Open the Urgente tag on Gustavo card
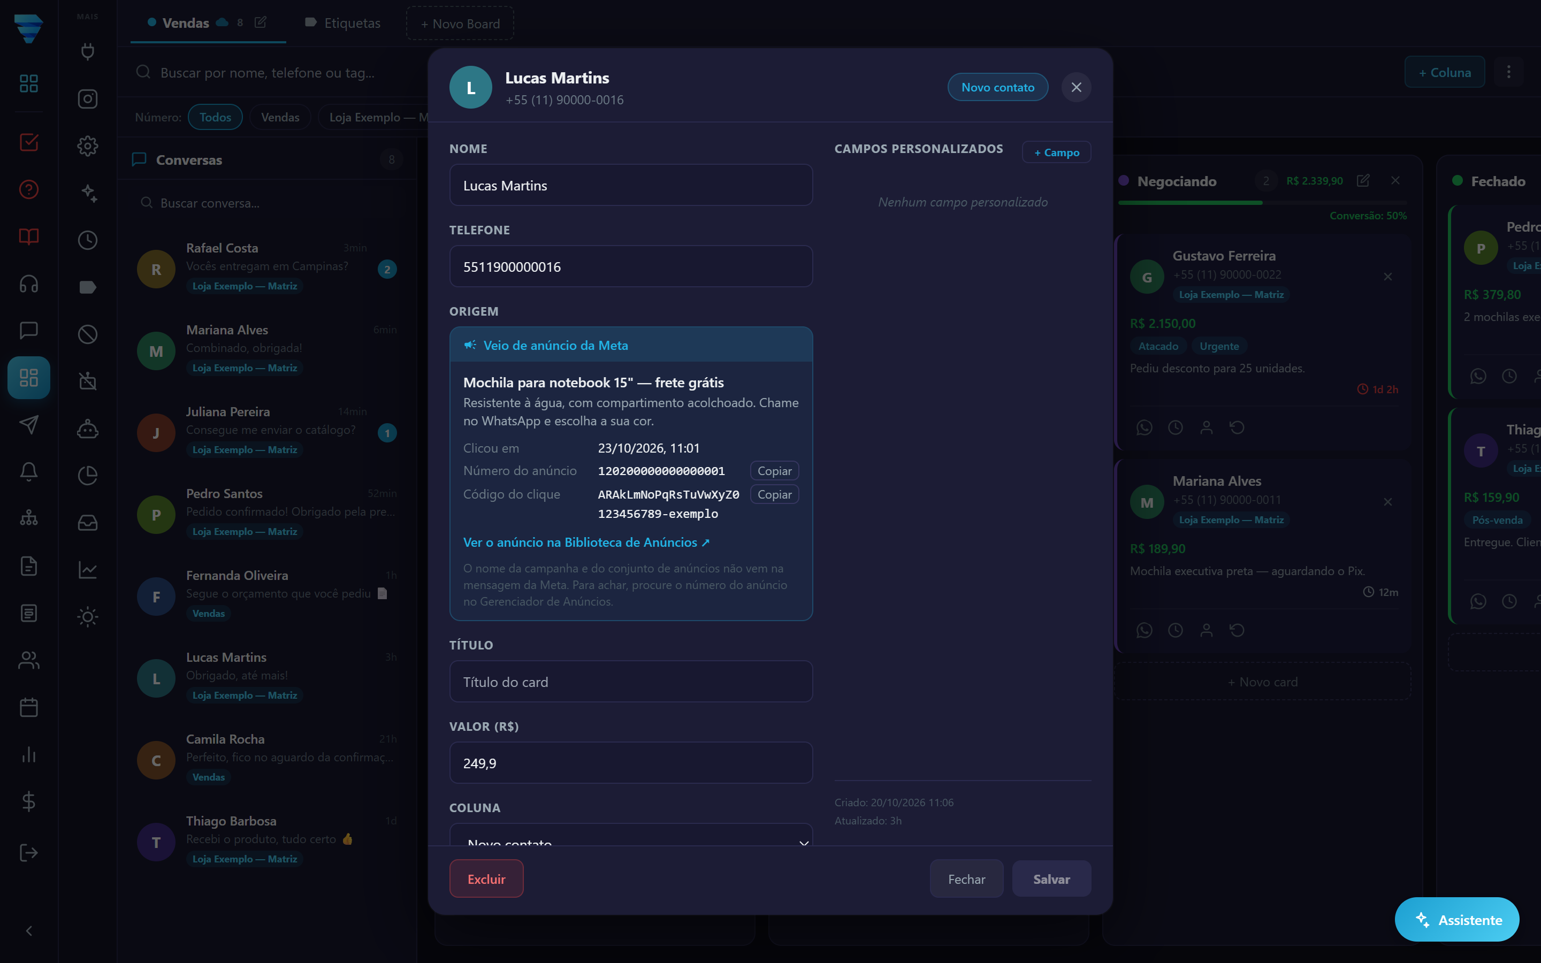This screenshot has height=963, width=1541. 1219,346
